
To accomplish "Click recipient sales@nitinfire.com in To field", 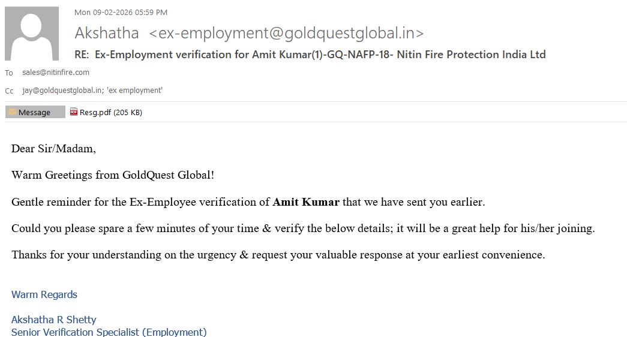I will [56, 73].
